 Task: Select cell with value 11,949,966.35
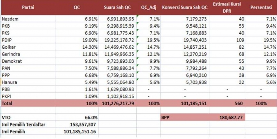coord(117,54)
